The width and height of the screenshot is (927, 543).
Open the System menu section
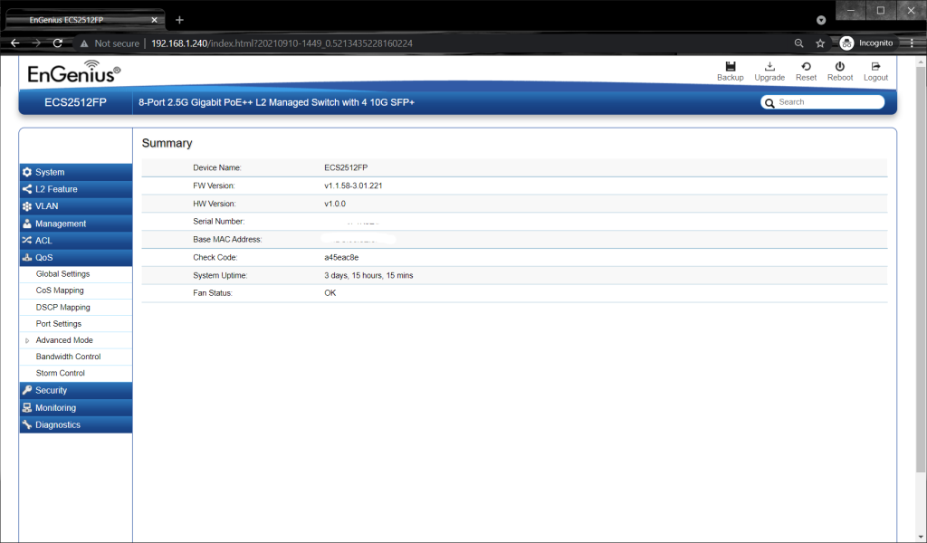[x=76, y=172]
